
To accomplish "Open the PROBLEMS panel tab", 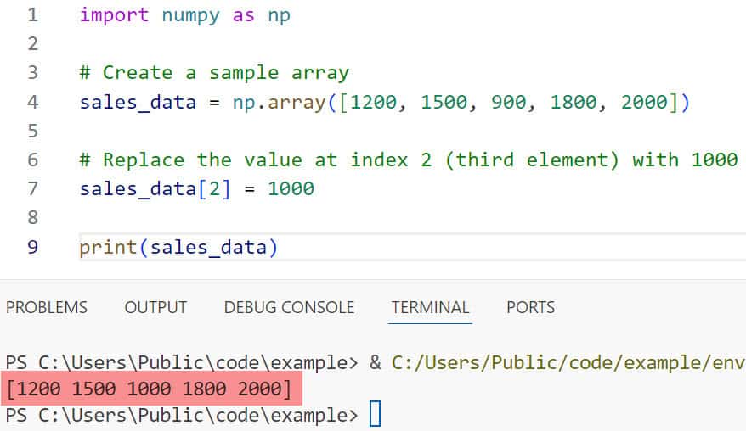I will (x=47, y=307).
